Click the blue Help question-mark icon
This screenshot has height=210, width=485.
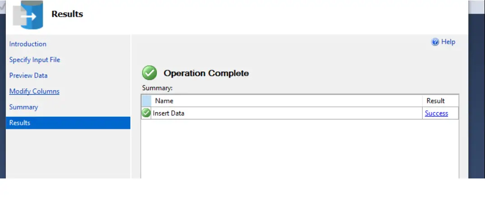tap(435, 42)
